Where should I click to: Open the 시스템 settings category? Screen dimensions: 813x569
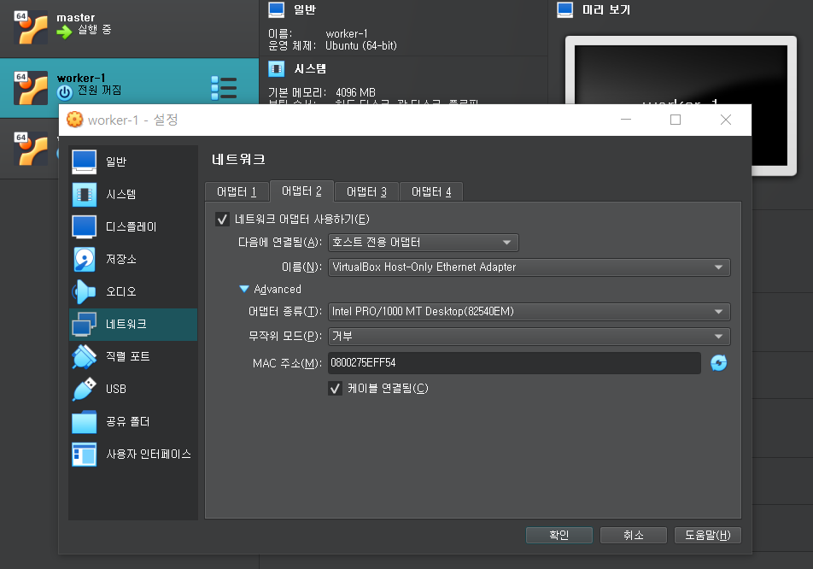tap(132, 194)
